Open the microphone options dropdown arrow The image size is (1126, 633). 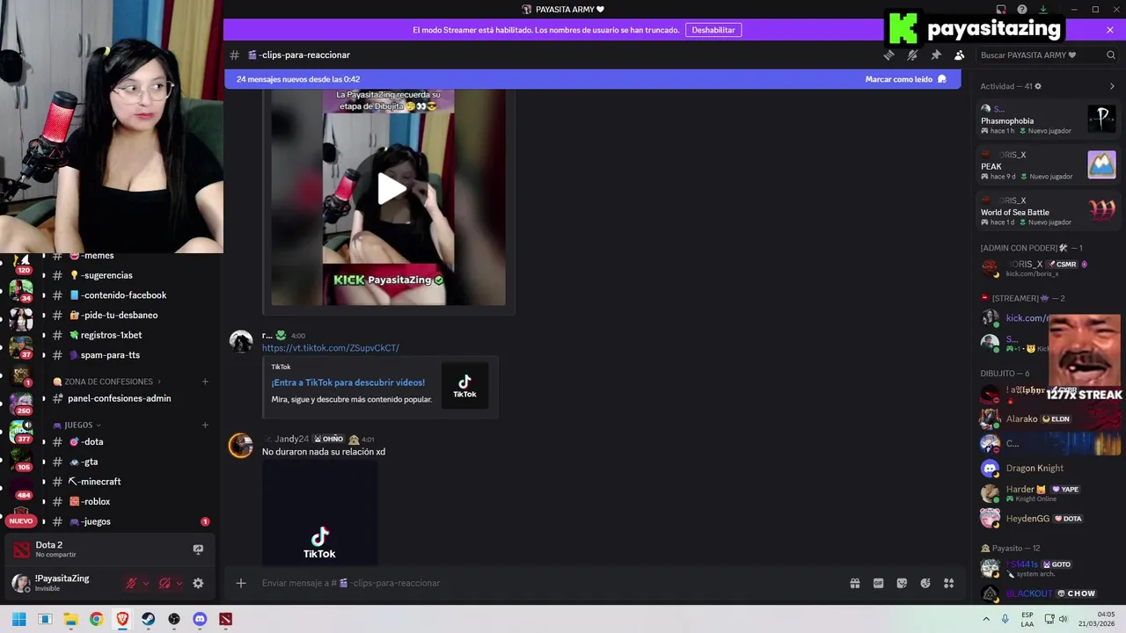146,583
